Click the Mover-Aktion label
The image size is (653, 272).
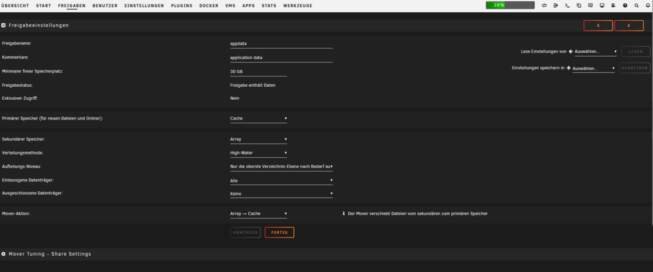click(16, 213)
